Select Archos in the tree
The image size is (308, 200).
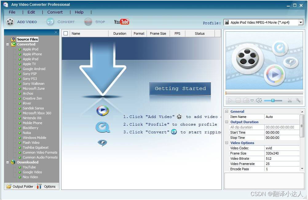click(x=28, y=93)
